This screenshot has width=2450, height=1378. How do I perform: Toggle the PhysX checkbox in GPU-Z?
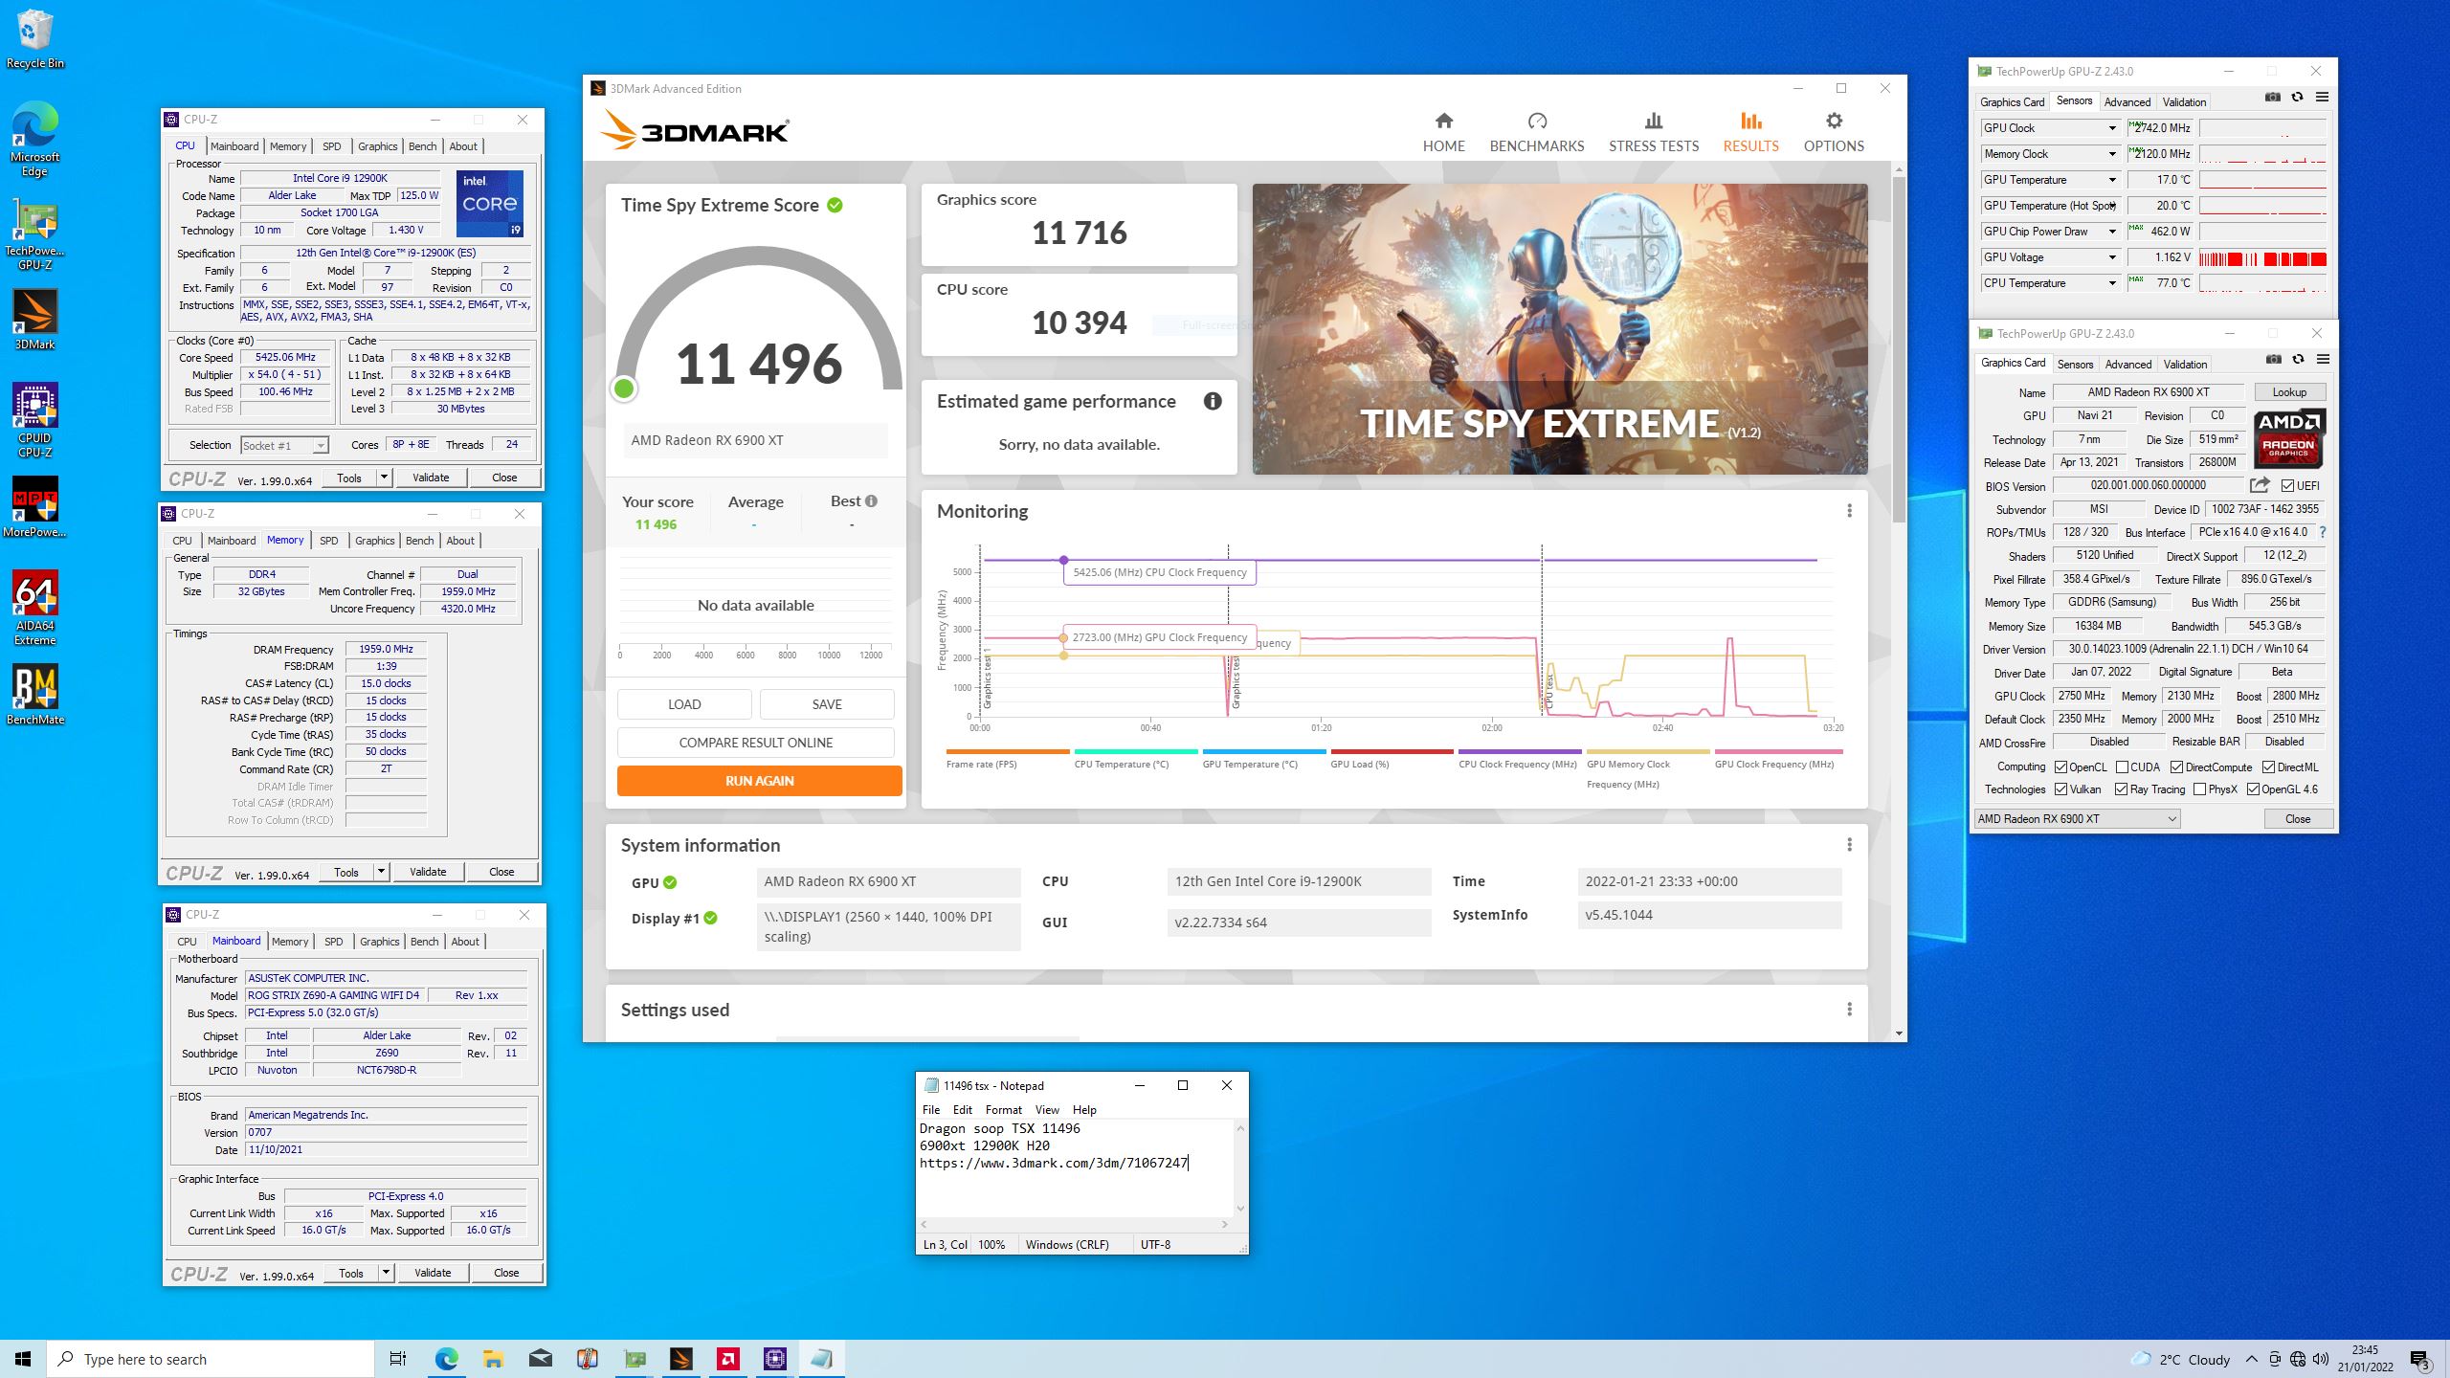click(2199, 789)
